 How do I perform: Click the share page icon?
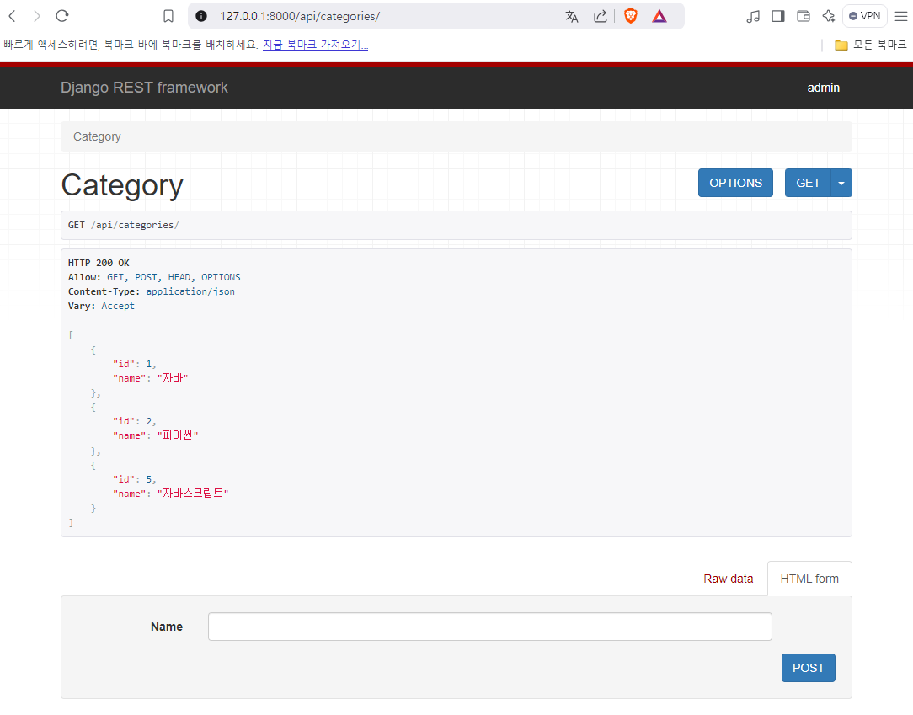coord(600,16)
